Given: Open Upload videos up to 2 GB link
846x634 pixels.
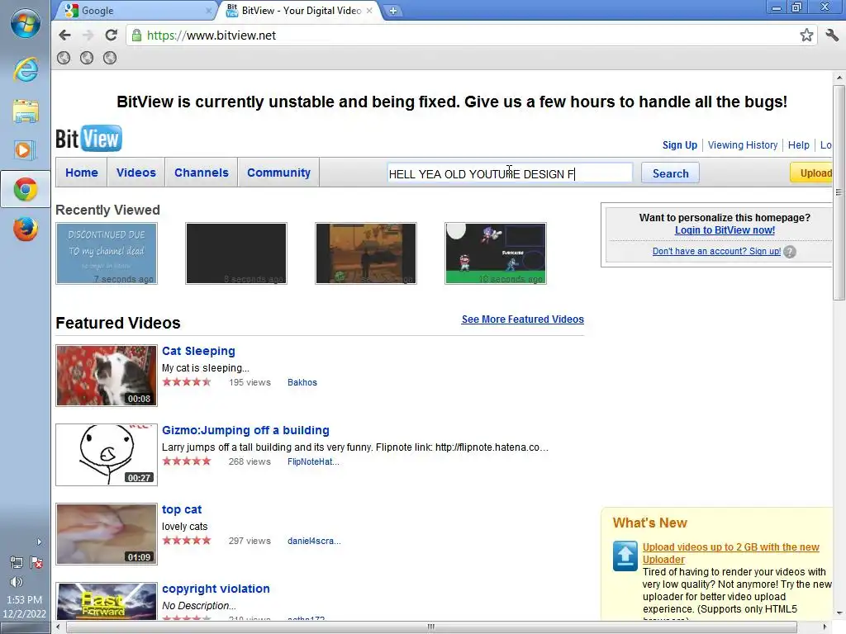Looking at the screenshot, I should coord(730,553).
